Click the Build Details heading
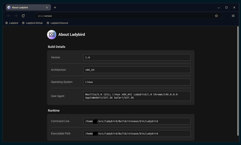This screenshot has width=241, height=145. click(57, 47)
